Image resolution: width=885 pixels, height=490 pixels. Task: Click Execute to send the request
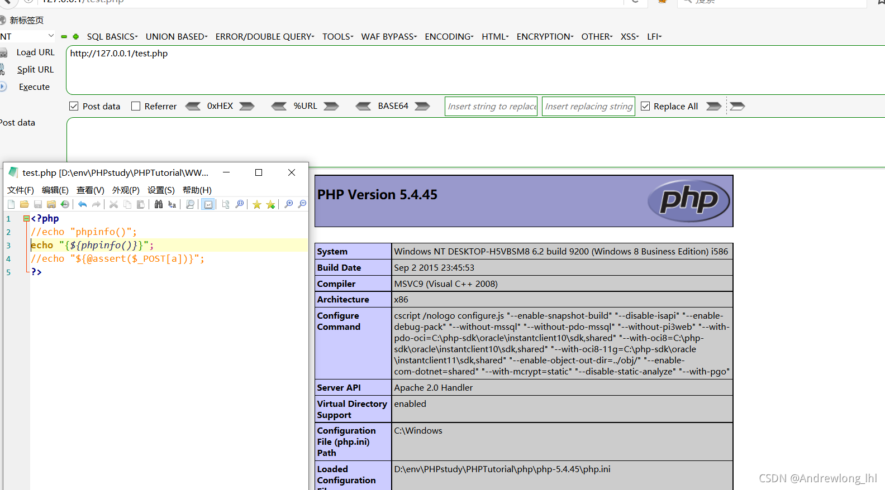[x=34, y=87]
